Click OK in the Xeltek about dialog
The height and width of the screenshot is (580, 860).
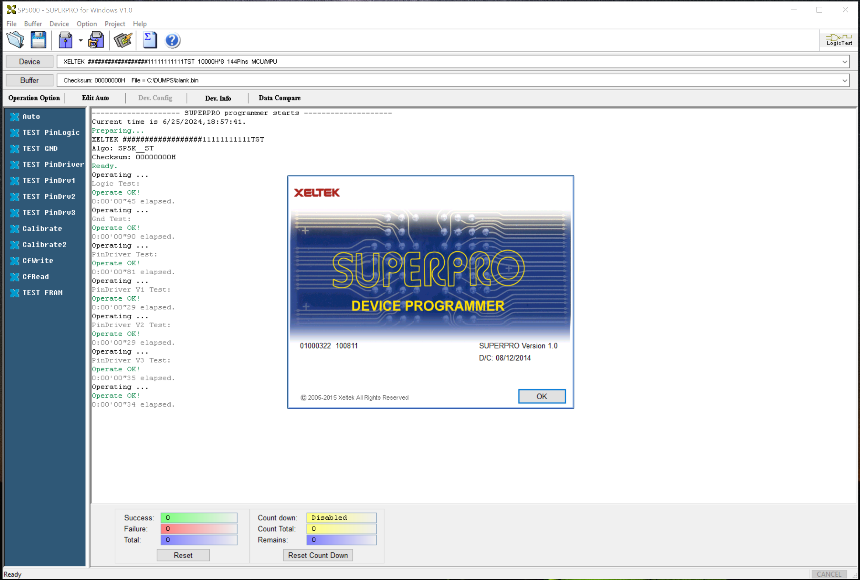coord(542,396)
